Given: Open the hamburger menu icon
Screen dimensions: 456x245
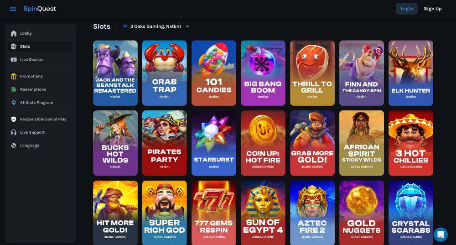Looking at the screenshot, I should pos(13,9).
